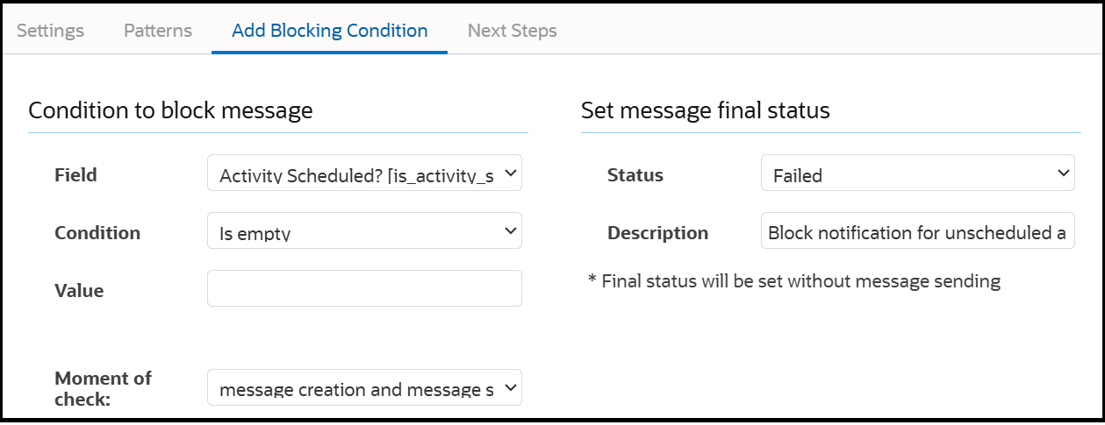The image size is (1105, 425).
Task: Click the 'Set message final status' heading
Action: click(706, 110)
